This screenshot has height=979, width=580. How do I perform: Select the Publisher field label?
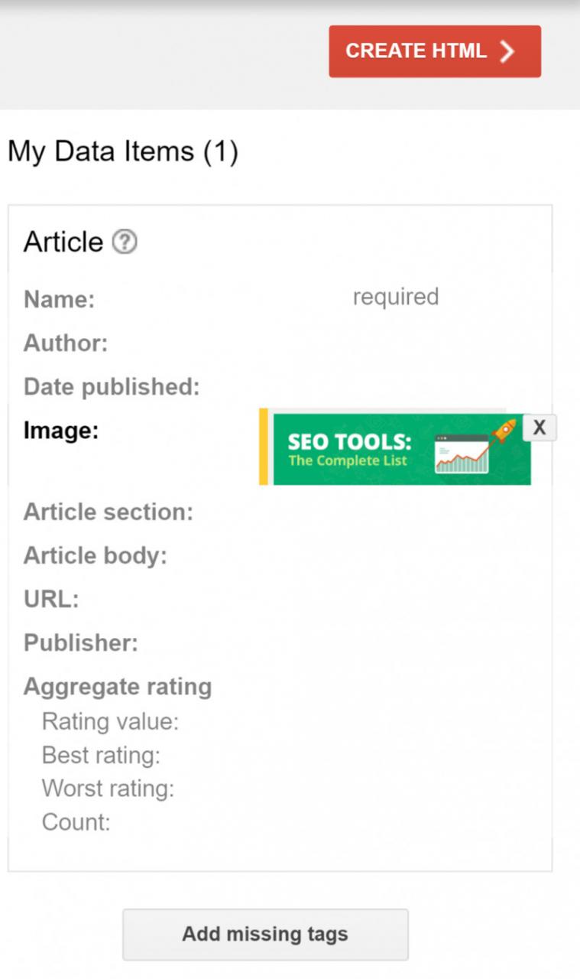click(81, 643)
